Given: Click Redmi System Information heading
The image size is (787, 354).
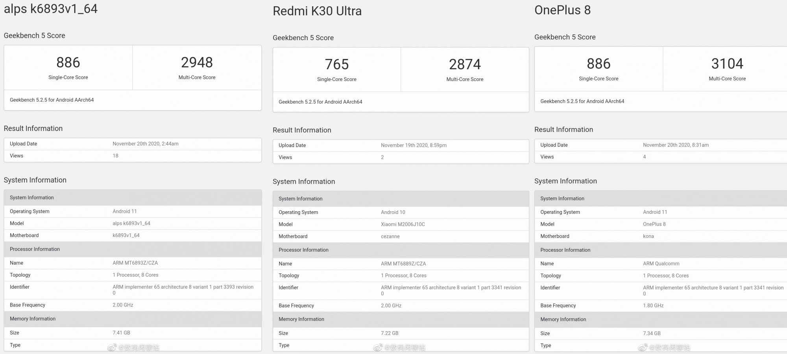Looking at the screenshot, I should 304,182.
